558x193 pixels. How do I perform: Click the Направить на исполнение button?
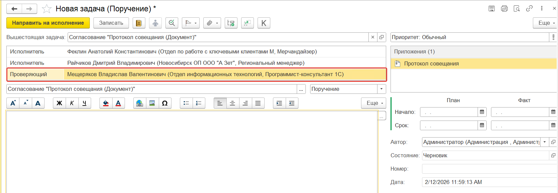pyautogui.click(x=48, y=23)
